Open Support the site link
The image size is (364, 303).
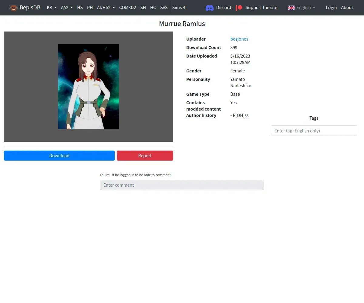[x=261, y=8]
